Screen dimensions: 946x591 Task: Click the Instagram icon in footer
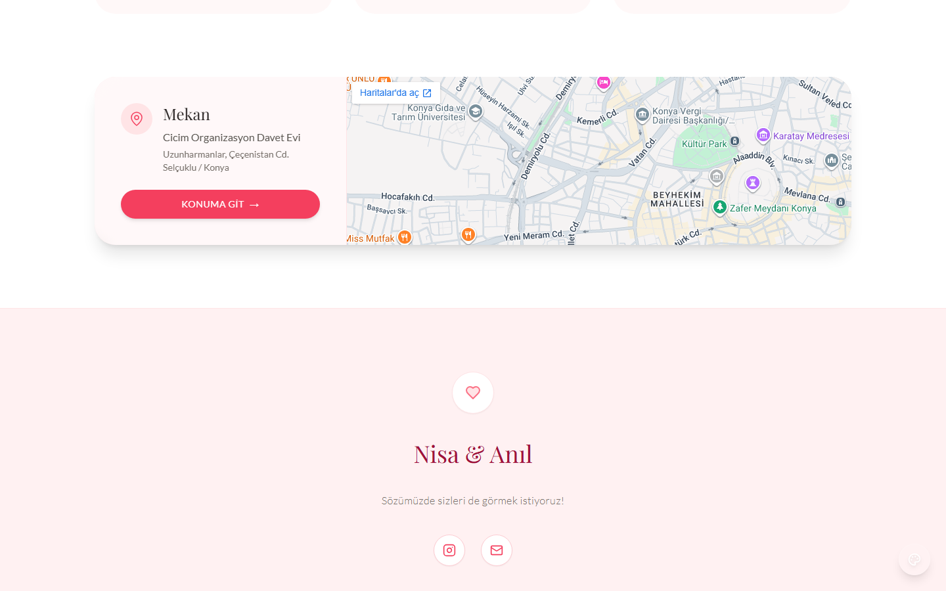tap(449, 550)
